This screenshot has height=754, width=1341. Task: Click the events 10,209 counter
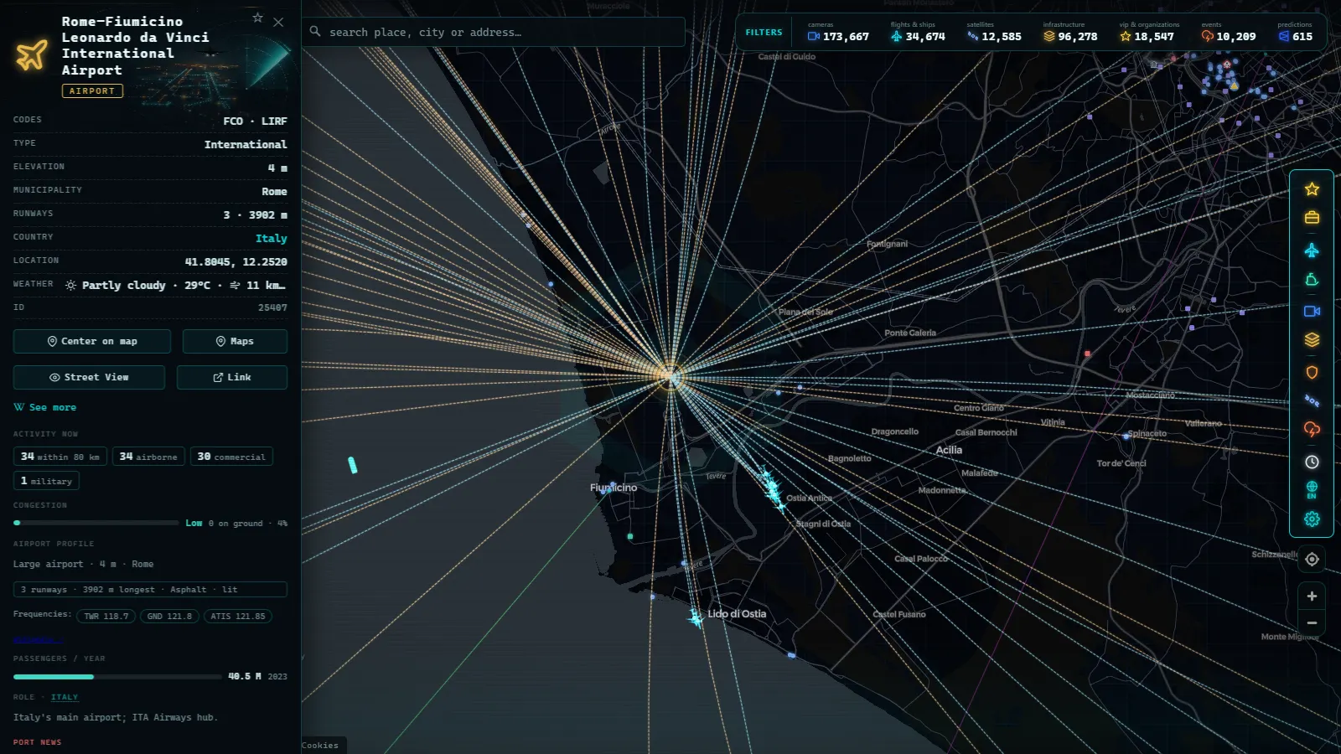point(1229,32)
